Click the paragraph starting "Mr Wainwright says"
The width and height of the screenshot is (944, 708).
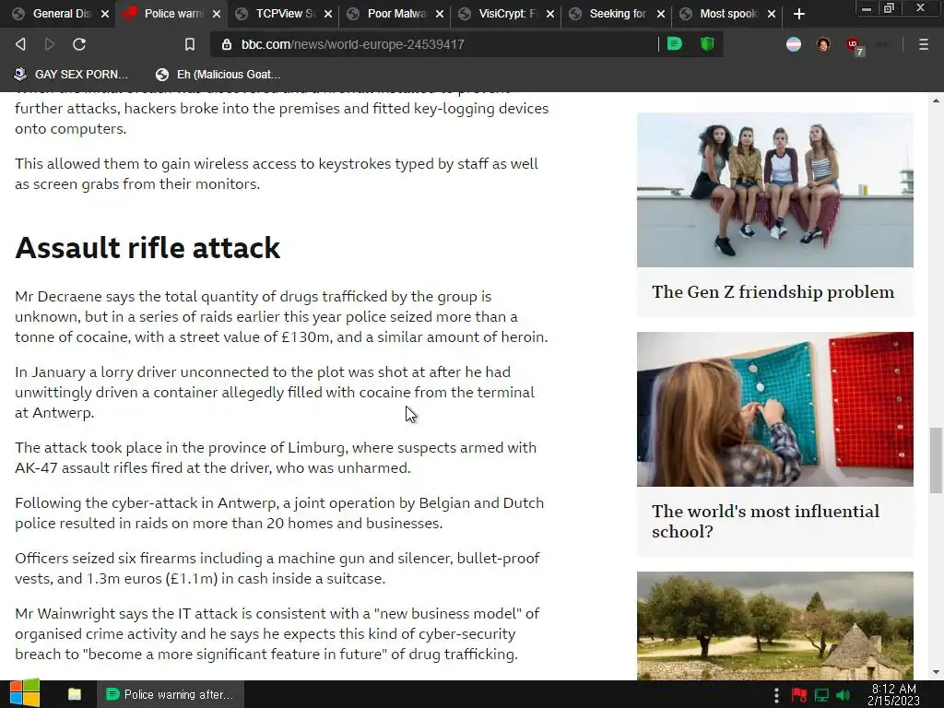[x=277, y=633]
